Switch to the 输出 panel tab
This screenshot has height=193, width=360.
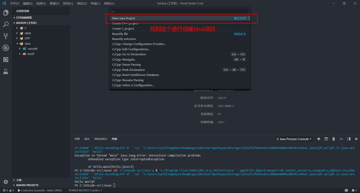[87, 139]
